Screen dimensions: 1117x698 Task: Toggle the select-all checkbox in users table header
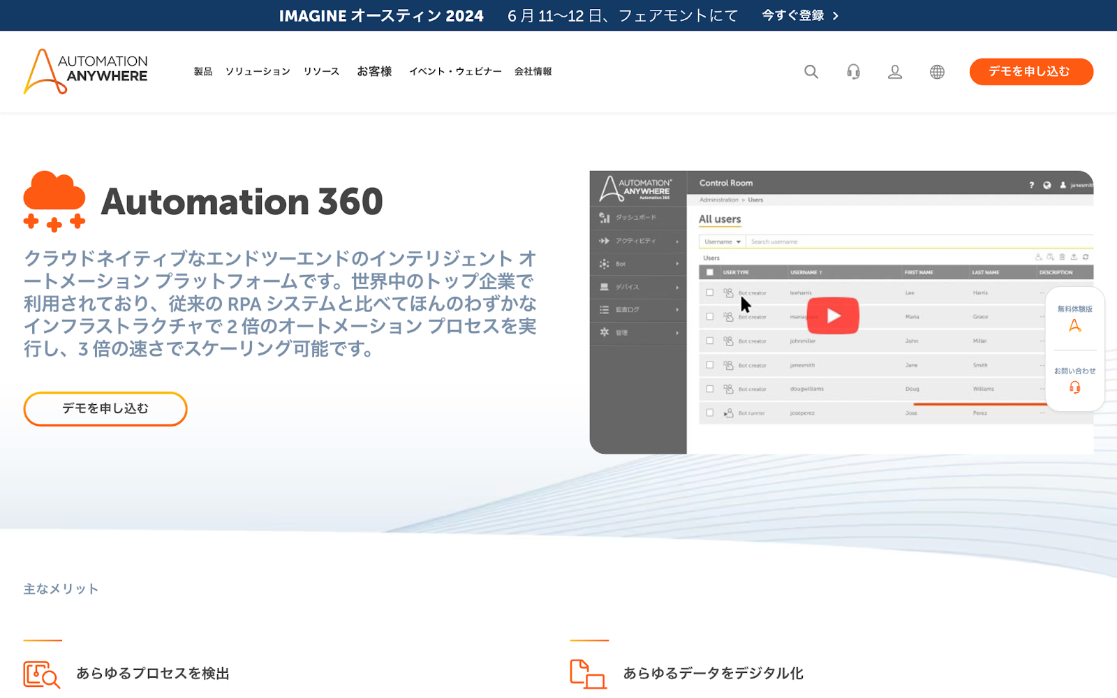pos(709,272)
